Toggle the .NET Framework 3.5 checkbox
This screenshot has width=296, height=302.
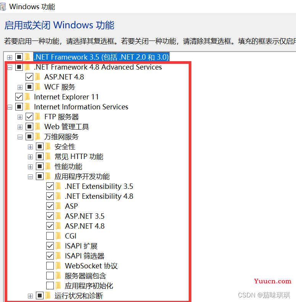(19, 57)
